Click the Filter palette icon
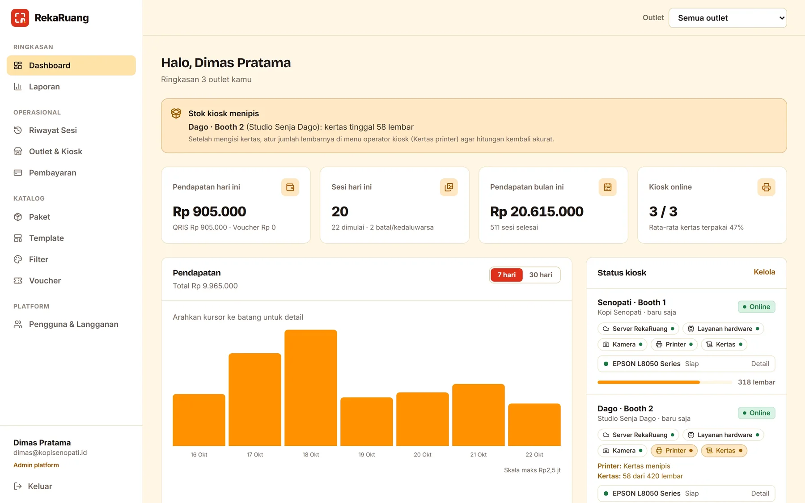Screen dimensions: 805x503 pos(18,259)
